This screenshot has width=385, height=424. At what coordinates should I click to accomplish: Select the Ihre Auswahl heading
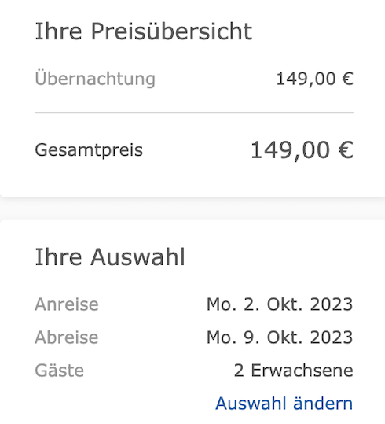[x=110, y=257]
